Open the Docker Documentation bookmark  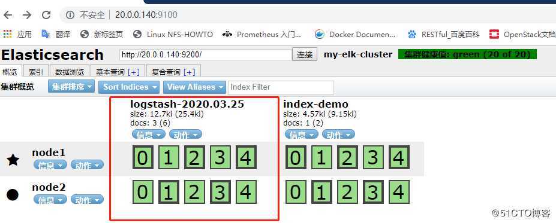[x=355, y=34]
